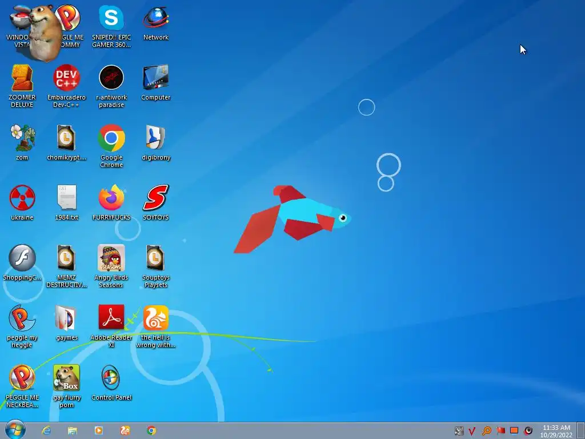Viewport: 585px width, 439px height.
Task: Select the UC Browser 'the hell is wrong with' icon
Action: click(155, 326)
